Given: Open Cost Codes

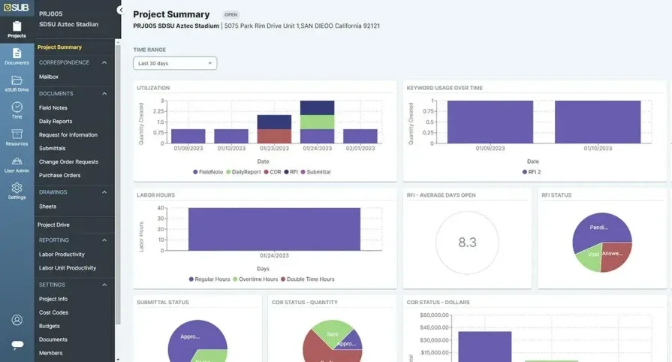Looking at the screenshot, I should [x=53, y=312].
